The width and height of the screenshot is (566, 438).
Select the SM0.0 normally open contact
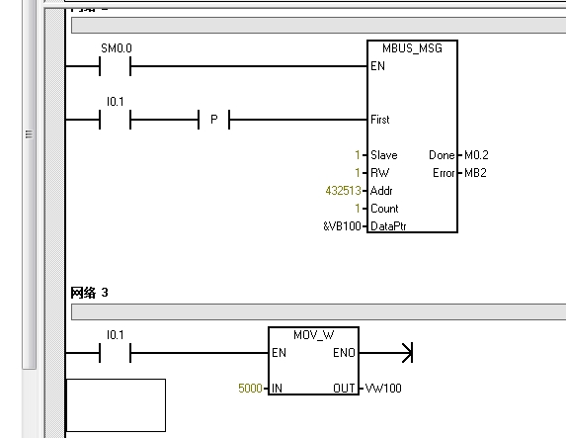pos(116,66)
